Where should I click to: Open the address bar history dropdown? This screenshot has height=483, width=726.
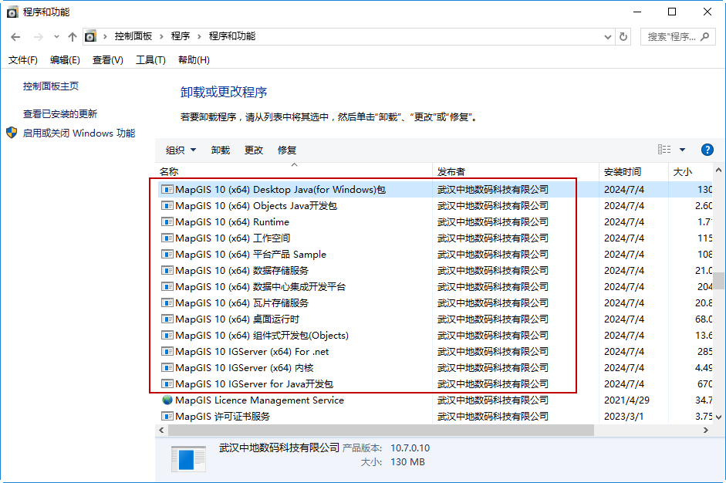coord(608,37)
